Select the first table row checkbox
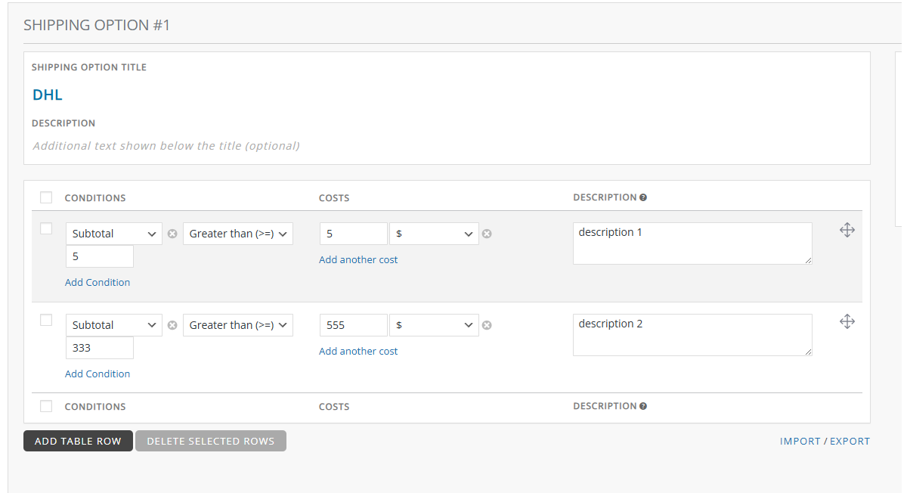910x493 pixels. 46,228
